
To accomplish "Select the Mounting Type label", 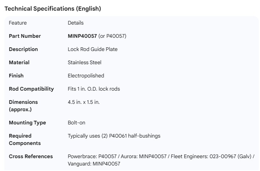I will click(x=27, y=123).
